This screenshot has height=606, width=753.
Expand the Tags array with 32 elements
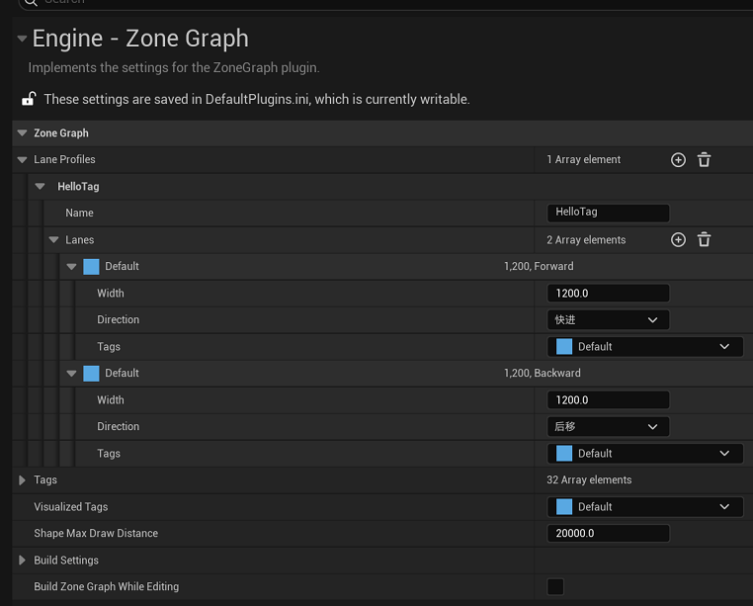23,480
